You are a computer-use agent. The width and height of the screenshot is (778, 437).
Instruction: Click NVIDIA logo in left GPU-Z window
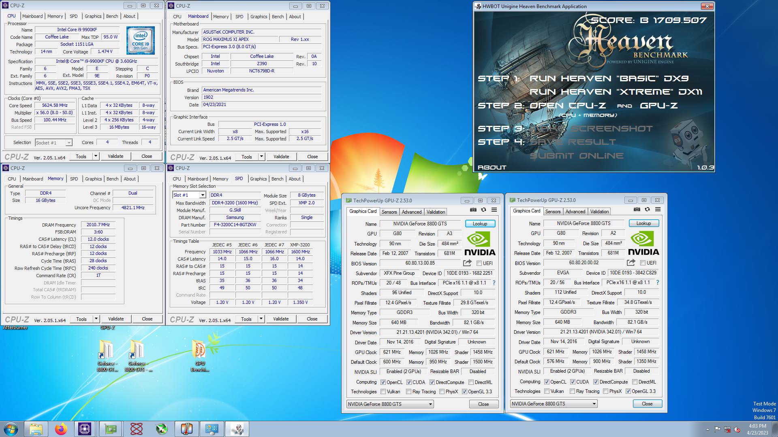(x=480, y=244)
